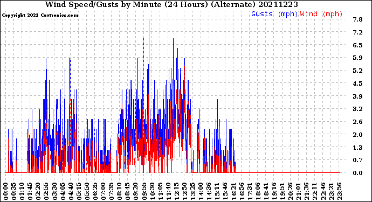372x202 pixels.
Task: Click the 06:25 time axis label
Action: coord(95,191)
